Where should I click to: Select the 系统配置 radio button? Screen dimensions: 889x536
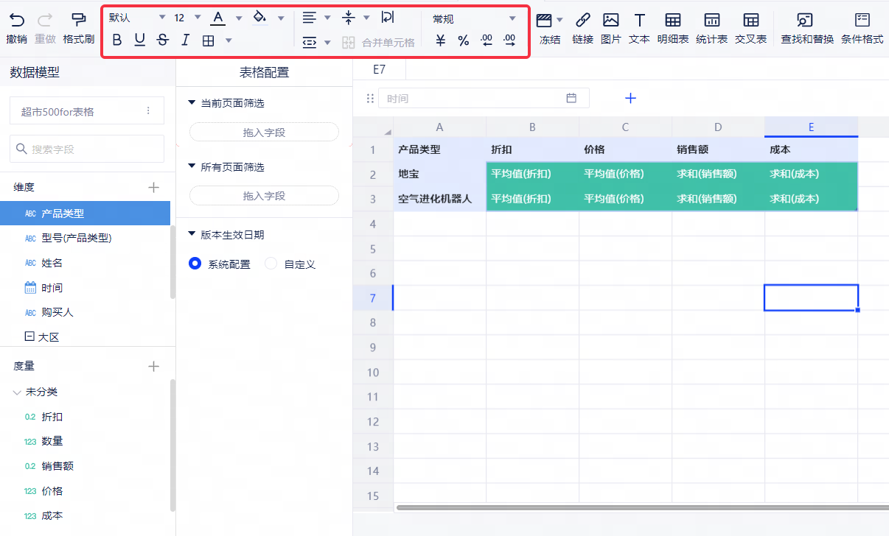[195, 264]
